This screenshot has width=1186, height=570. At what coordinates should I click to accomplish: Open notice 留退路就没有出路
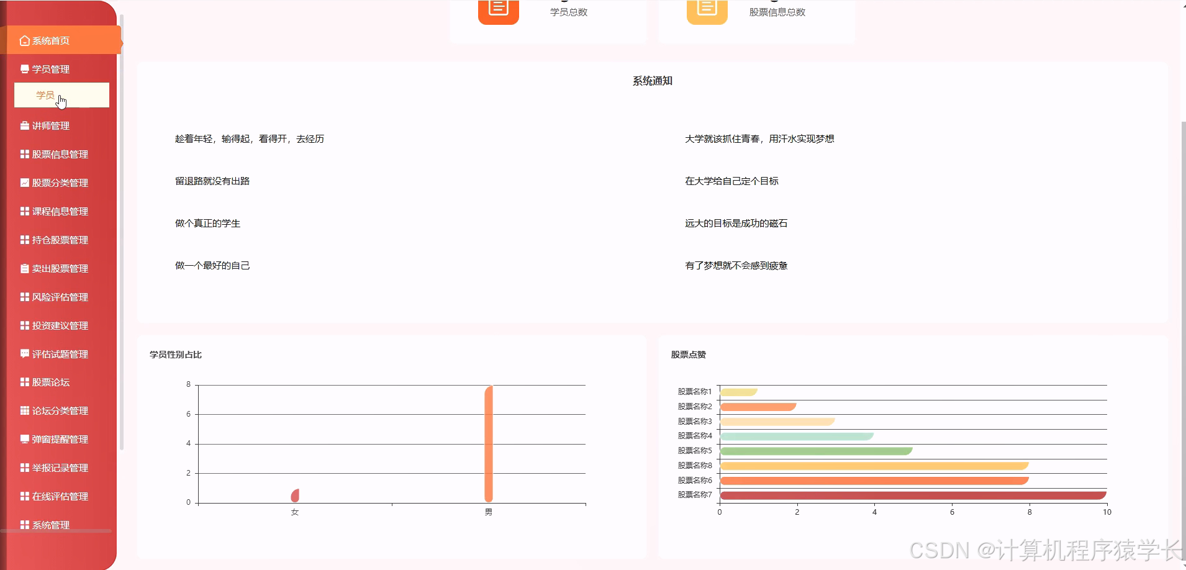212,181
